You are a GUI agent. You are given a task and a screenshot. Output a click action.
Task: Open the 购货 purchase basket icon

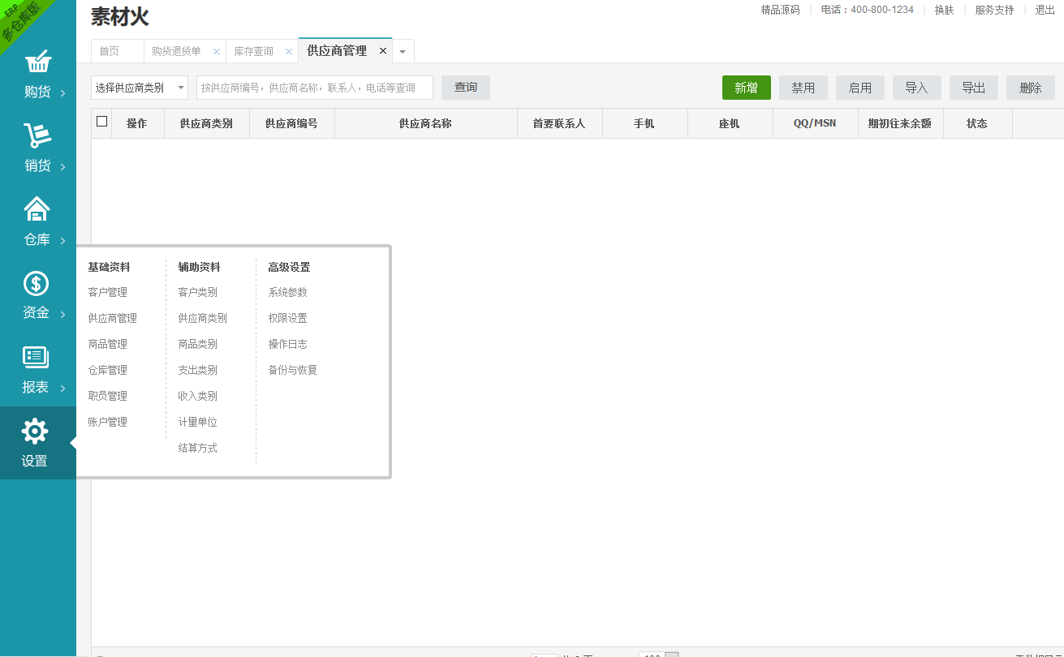[x=37, y=63]
